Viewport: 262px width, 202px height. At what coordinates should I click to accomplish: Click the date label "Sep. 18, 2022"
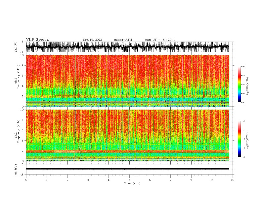click(x=92, y=40)
